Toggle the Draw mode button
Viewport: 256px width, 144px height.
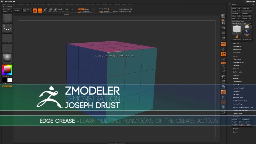[x=40, y=10]
